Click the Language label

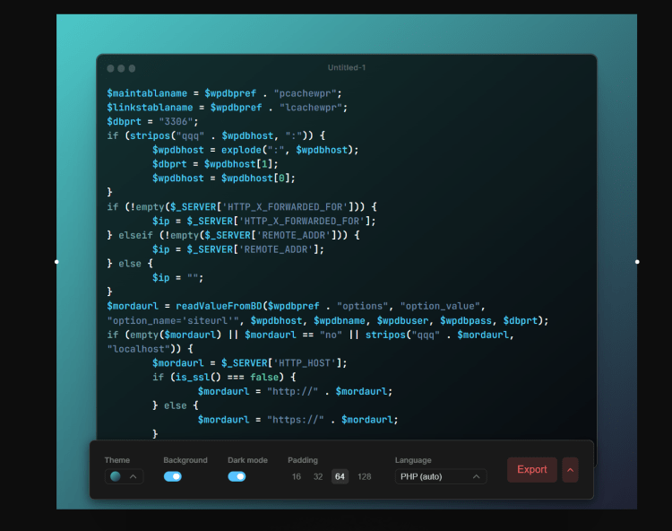click(x=413, y=460)
